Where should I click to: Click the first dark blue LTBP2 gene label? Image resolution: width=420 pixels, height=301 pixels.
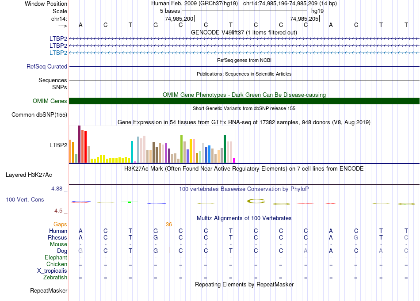coord(58,39)
